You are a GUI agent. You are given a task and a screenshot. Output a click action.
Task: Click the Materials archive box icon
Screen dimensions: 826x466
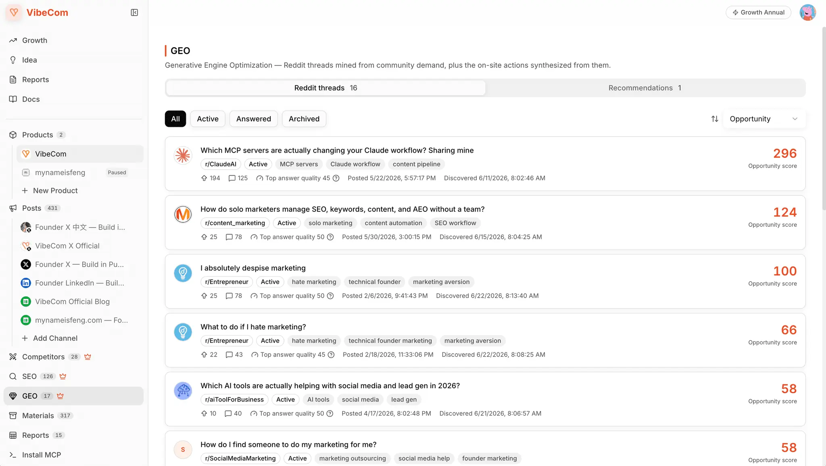tap(13, 416)
